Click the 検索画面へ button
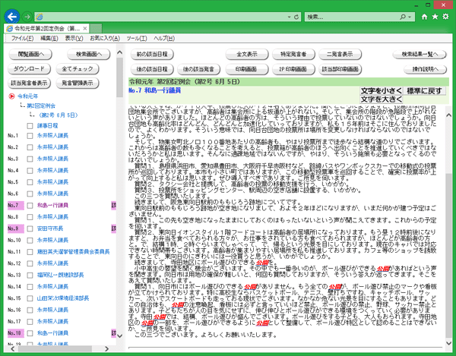 click(x=89, y=54)
